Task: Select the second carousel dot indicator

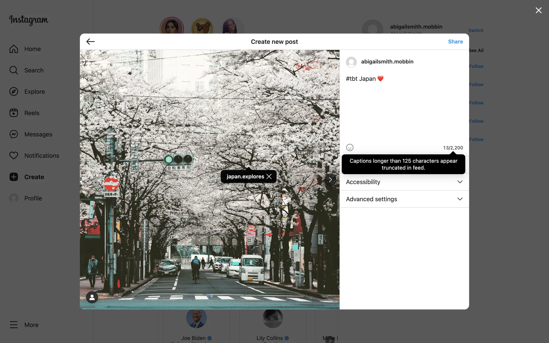Action: tap(212, 296)
